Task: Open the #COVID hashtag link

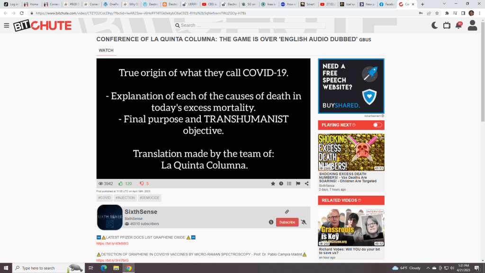Action: point(104,198)
